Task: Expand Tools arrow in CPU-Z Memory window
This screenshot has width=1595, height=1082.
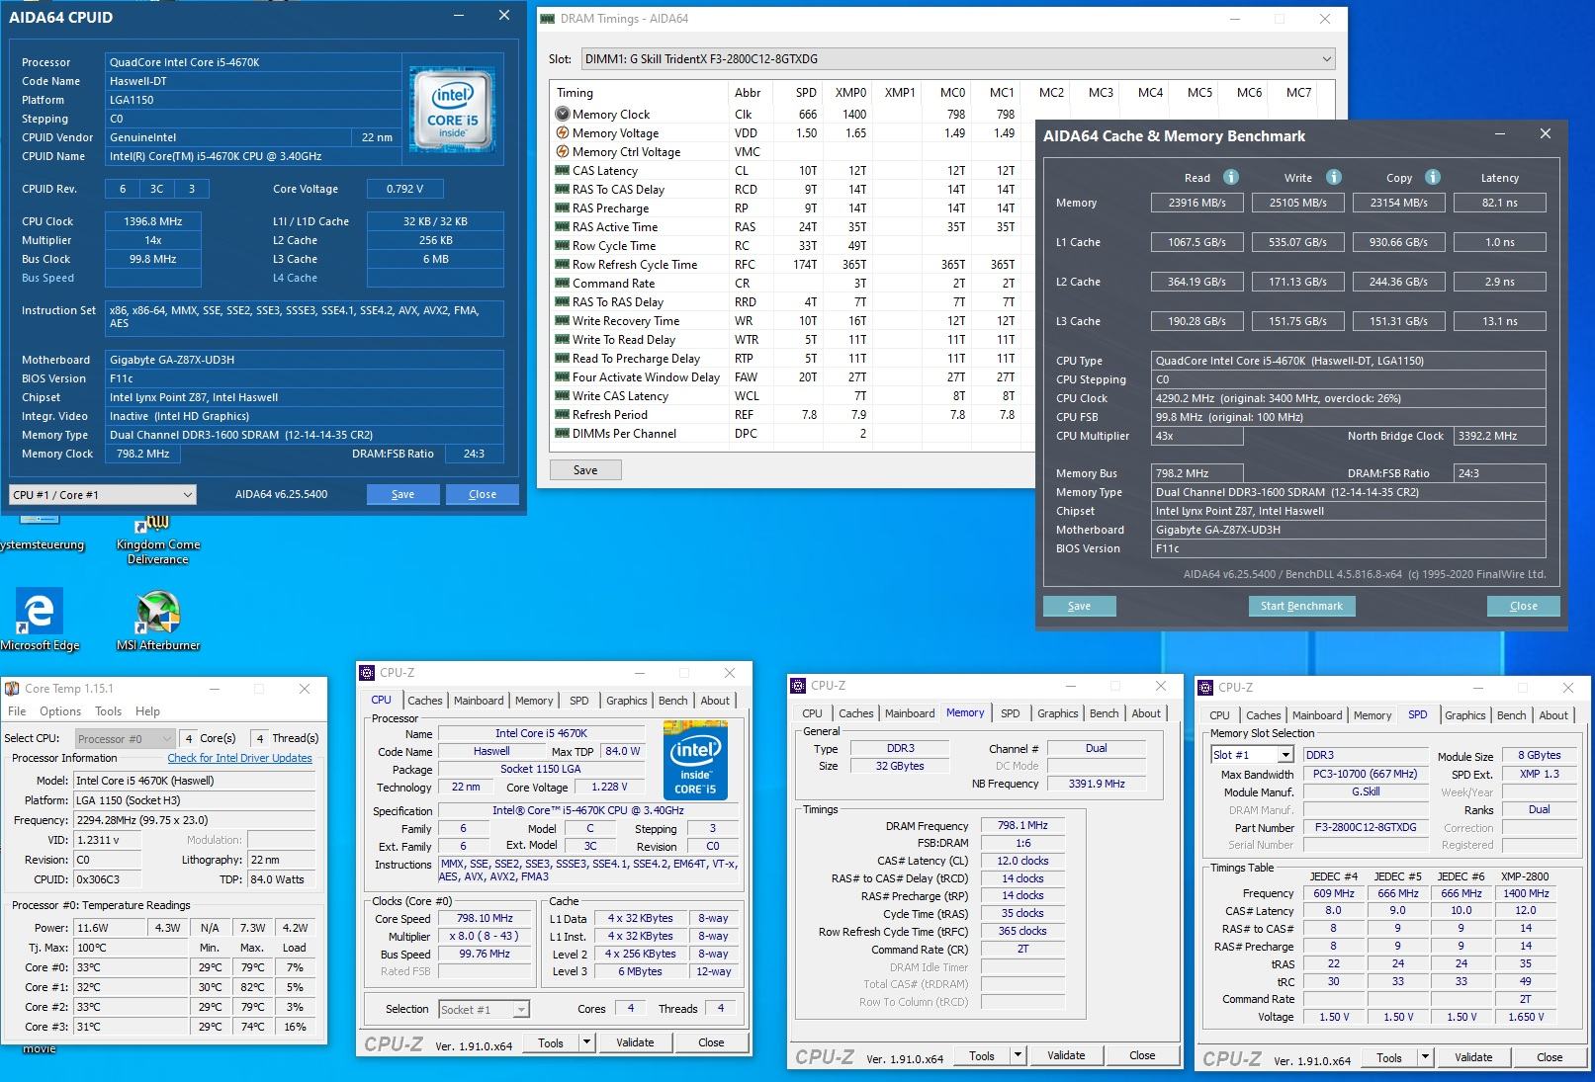Action: 1018,1055
